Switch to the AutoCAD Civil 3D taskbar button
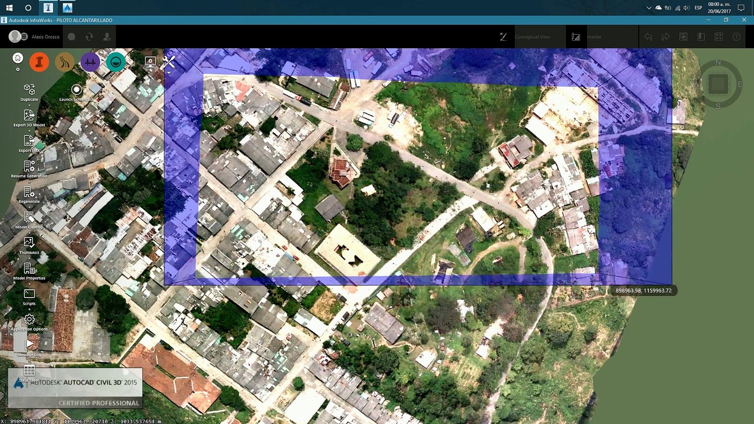Viewport: 754px width, 424px height. click(68, 8)
